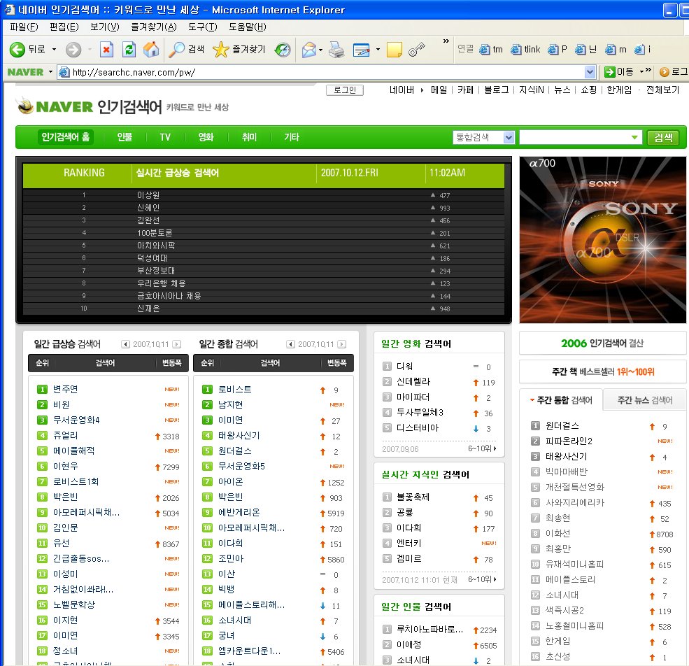The image size is (689, 666).
Task: Open the 파일(F) menu
Action: tap(24, 27)
